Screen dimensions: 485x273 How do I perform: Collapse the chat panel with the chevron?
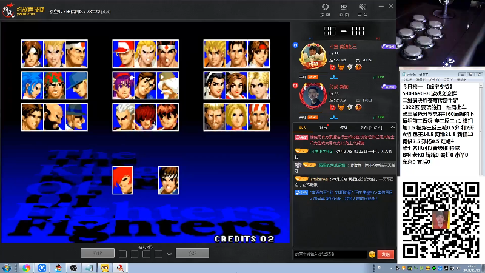tap(392, 127)
